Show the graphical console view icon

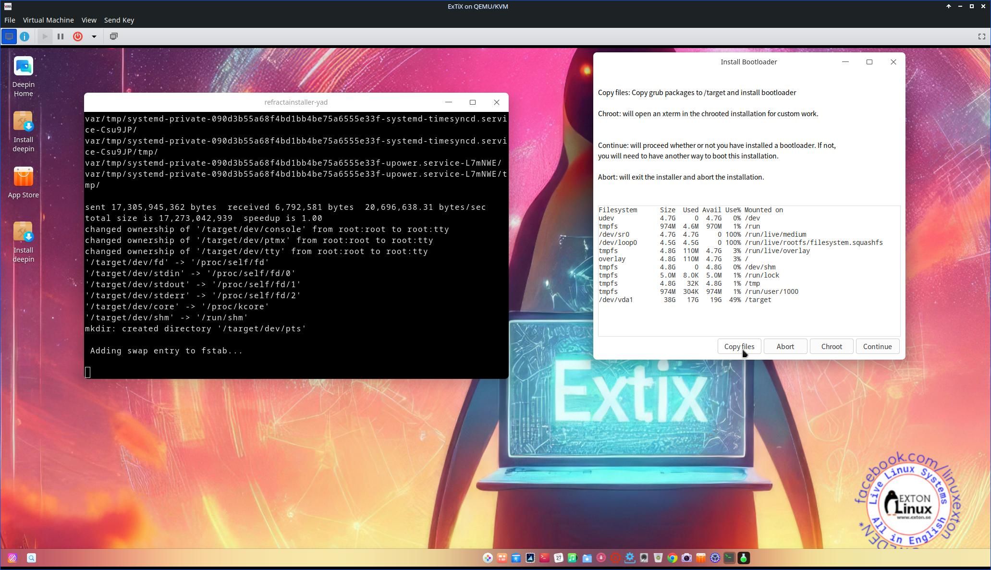[9, 36]
